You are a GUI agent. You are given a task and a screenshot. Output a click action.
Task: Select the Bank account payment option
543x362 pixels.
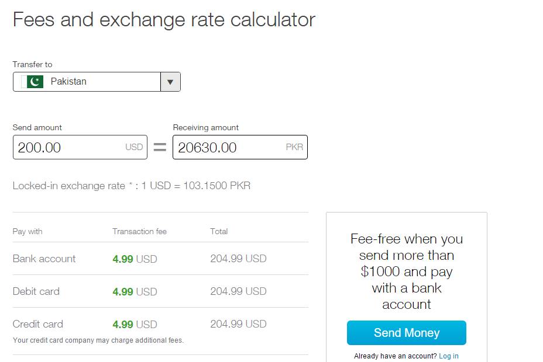[x=44, y=259]
